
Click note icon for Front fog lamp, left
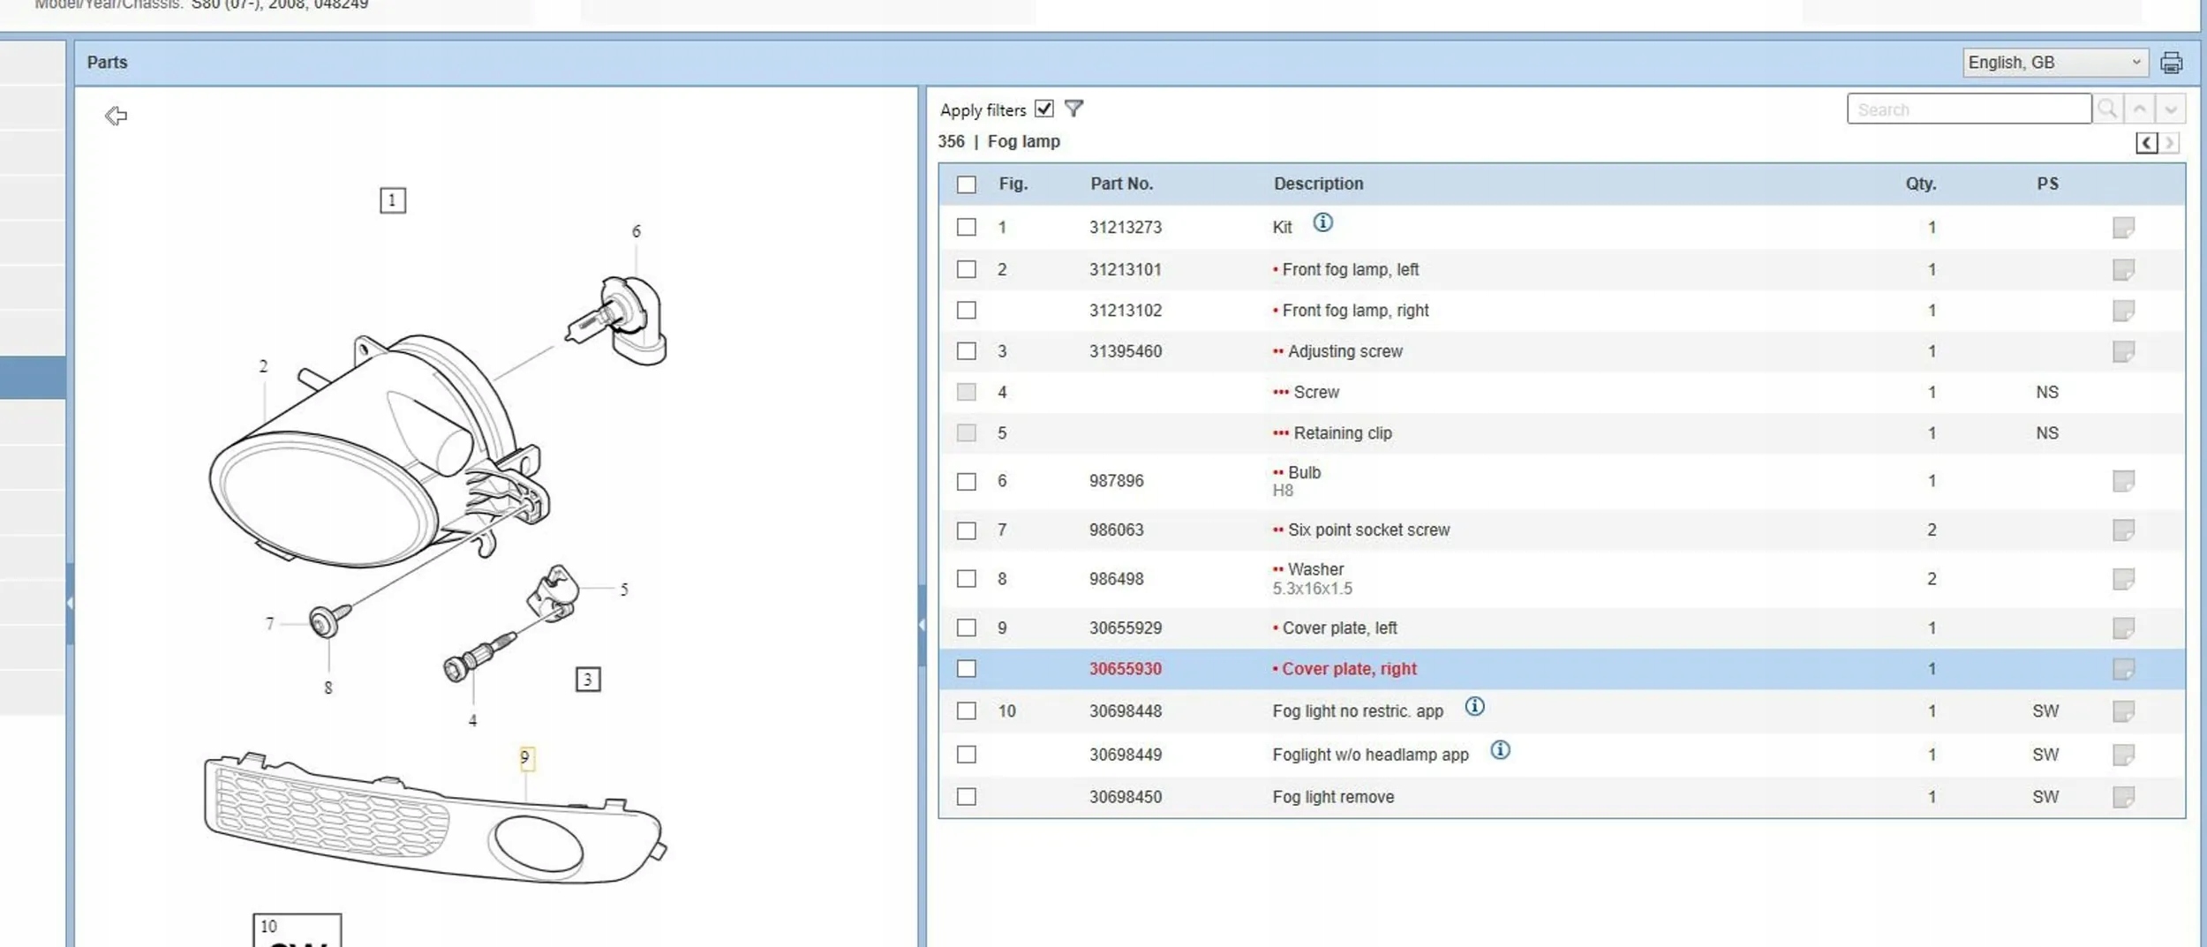(2123, 269)
